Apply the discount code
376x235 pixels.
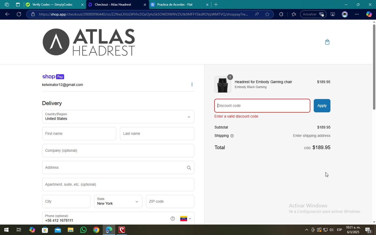click(322, 106)
